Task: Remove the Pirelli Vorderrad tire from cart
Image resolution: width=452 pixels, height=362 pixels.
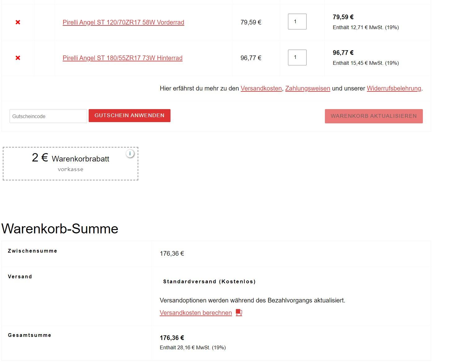Action: pos(18,22)
